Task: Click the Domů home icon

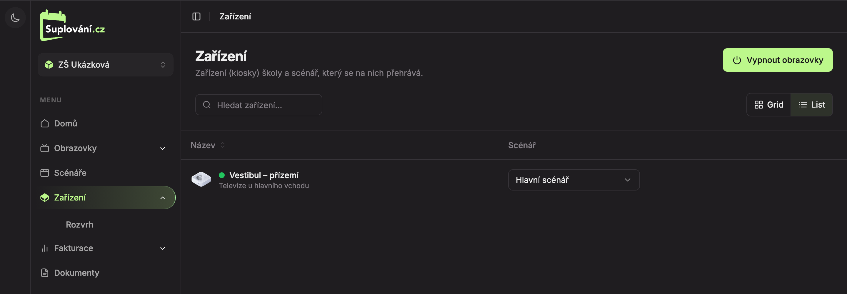Action: pos(45,123)
